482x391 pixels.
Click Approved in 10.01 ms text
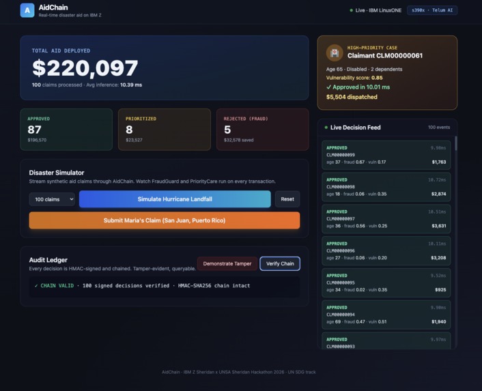click(358, 87)
